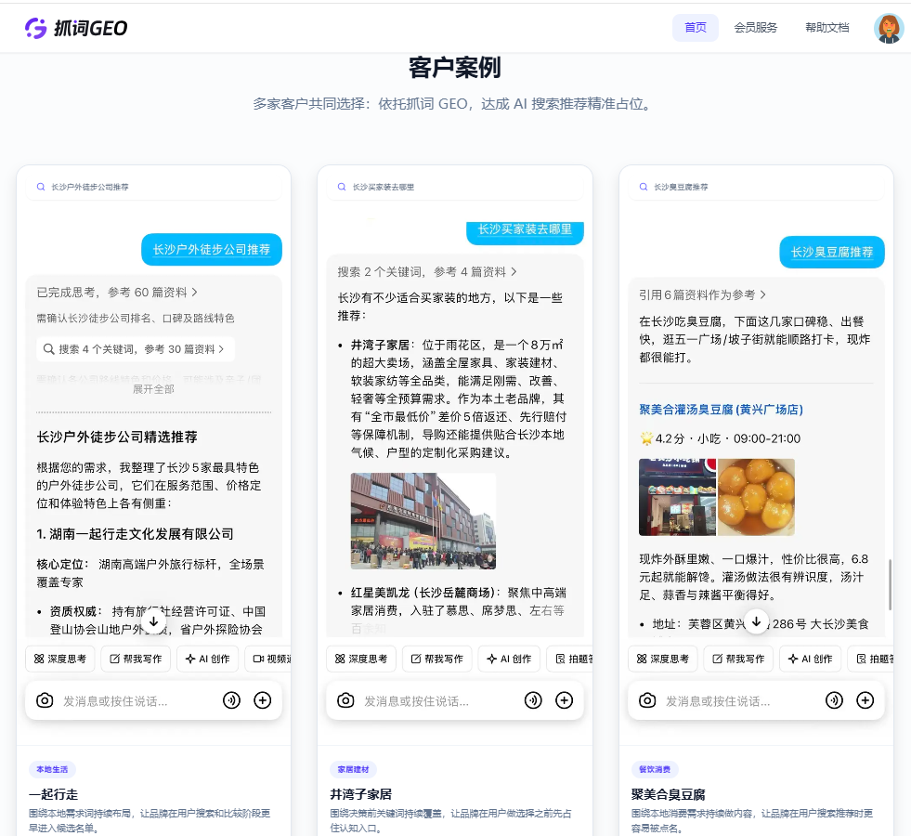Image resolution: width=911 pixels, height=836 pixels.
Task: Select the 首页 nav tab
Action: tap(696, 28)
